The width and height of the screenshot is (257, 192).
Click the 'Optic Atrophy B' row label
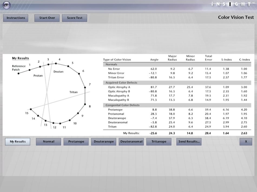(119, 91)
